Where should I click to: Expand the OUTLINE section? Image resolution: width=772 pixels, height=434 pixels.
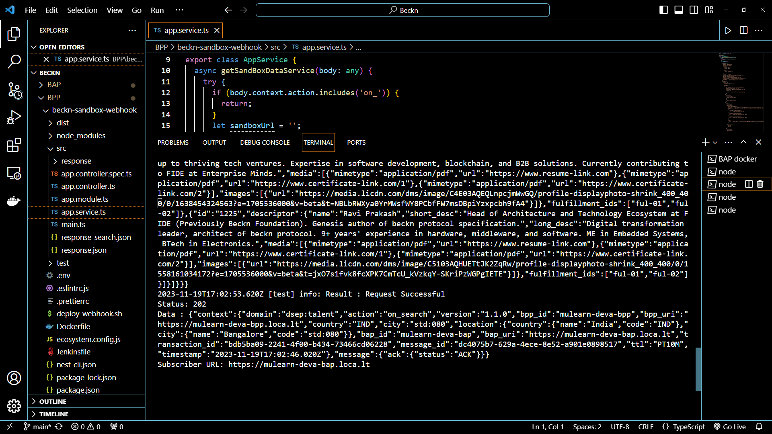pyautogui.click(x=53, y=401)
